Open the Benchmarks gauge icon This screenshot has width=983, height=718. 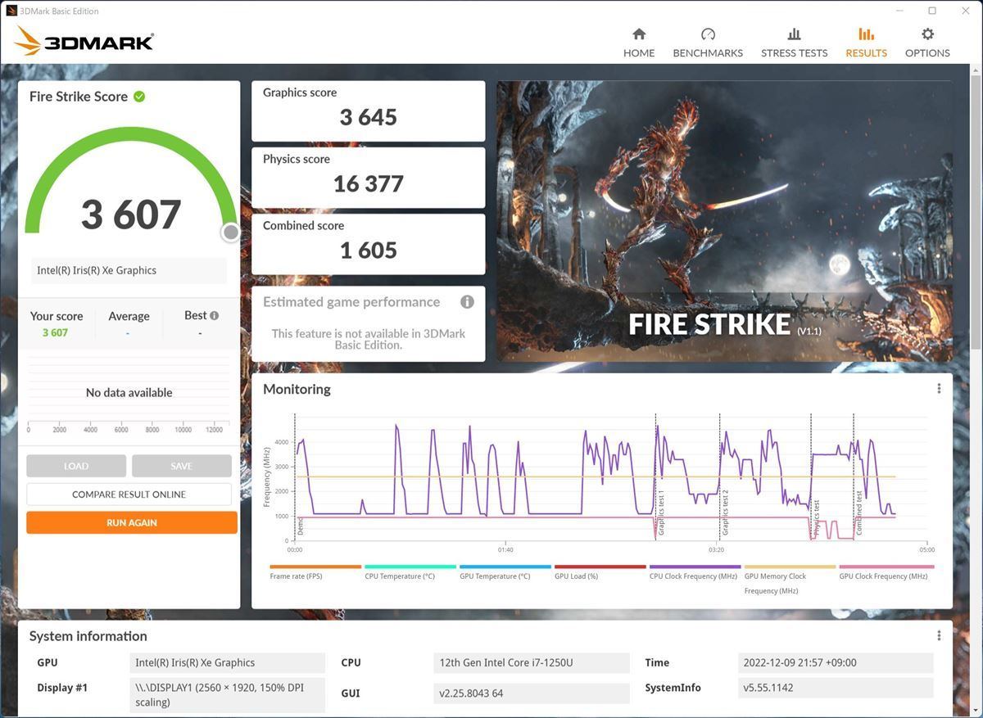708,34
